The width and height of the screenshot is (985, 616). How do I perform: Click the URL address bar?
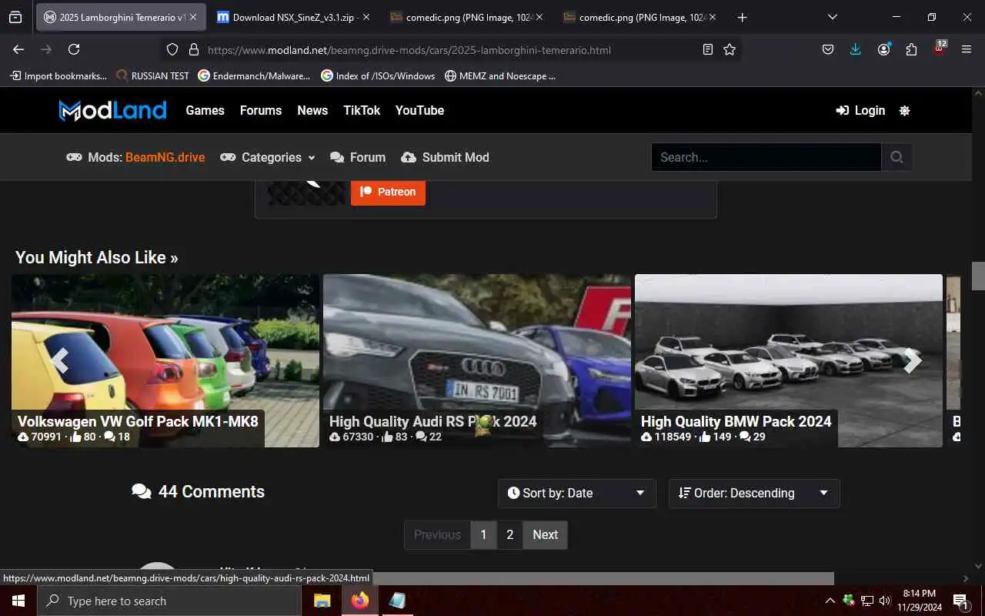click(x=450, y=49)
